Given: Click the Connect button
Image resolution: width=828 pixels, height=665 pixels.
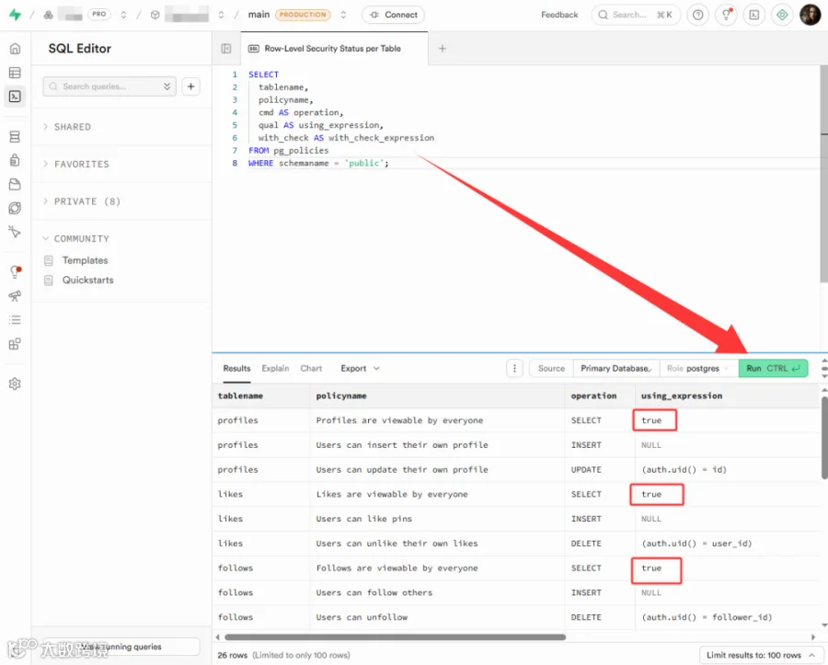Looking at the screenshot, I should [x=393, y=15].
